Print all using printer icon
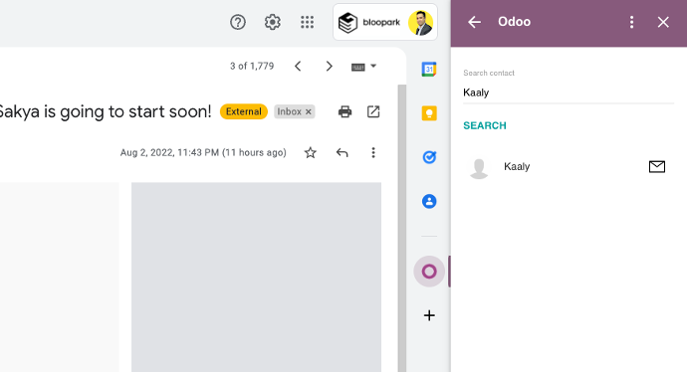The height and width of the screenshot is (372, 687). point(344,111)
